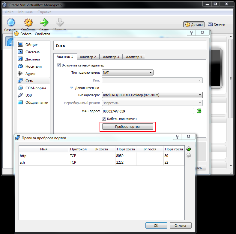236x234 pixels.
Task: Click the MAC-адрес input field
Action: point(148,111)
